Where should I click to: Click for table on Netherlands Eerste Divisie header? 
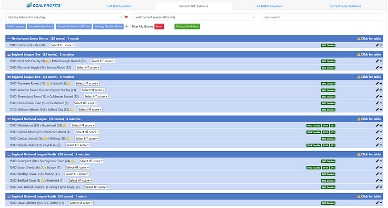369,38
